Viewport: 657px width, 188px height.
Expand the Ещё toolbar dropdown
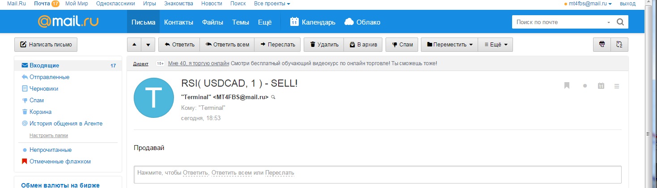click(x=496, y=45)
